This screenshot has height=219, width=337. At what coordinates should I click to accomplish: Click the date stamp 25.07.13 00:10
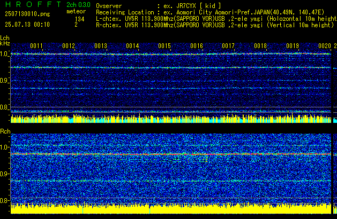(27, 25)
